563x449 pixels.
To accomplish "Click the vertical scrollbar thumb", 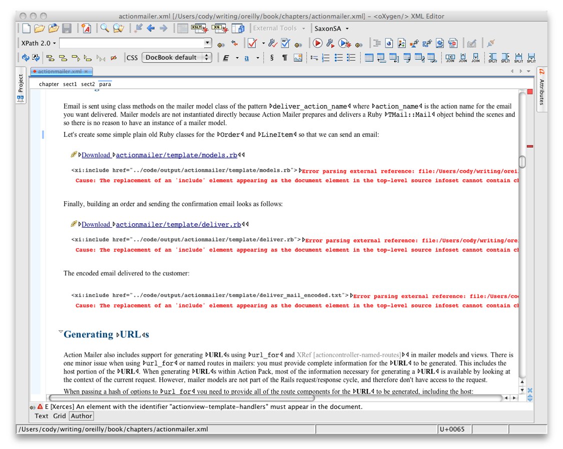I will click(522, 162).
